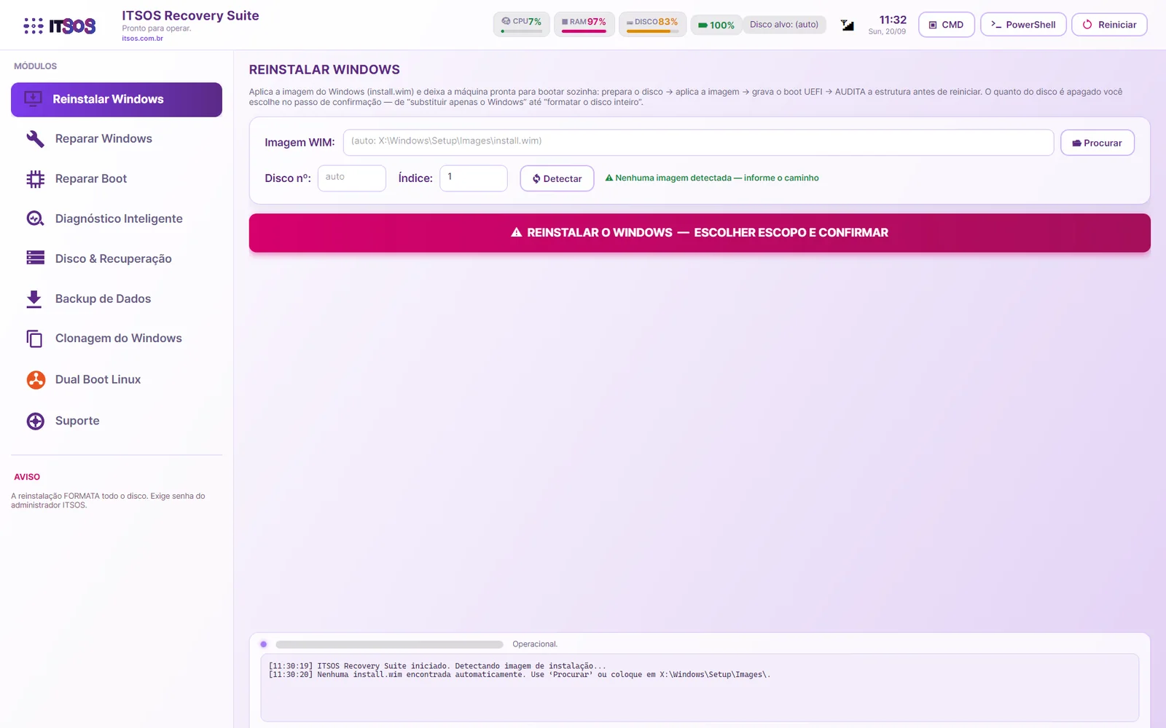Click the REINSTALAR WINDOWS page title
The image size is (1166, 728).
coord(324,70)
